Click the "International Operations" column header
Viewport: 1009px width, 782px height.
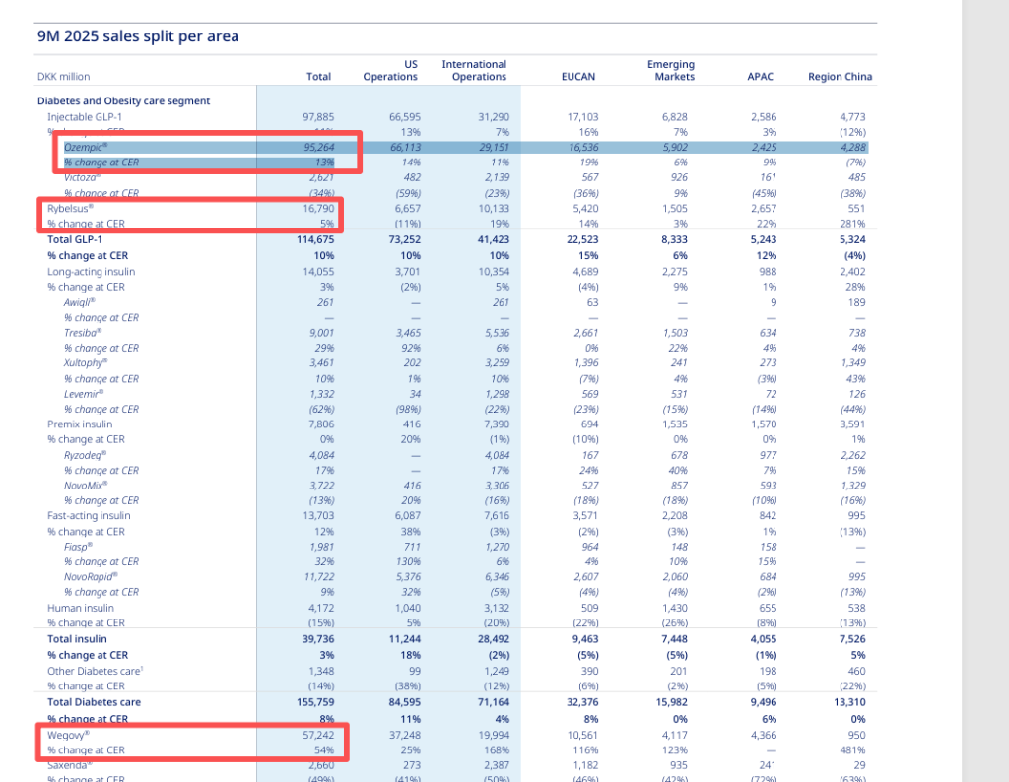[474, 70]
